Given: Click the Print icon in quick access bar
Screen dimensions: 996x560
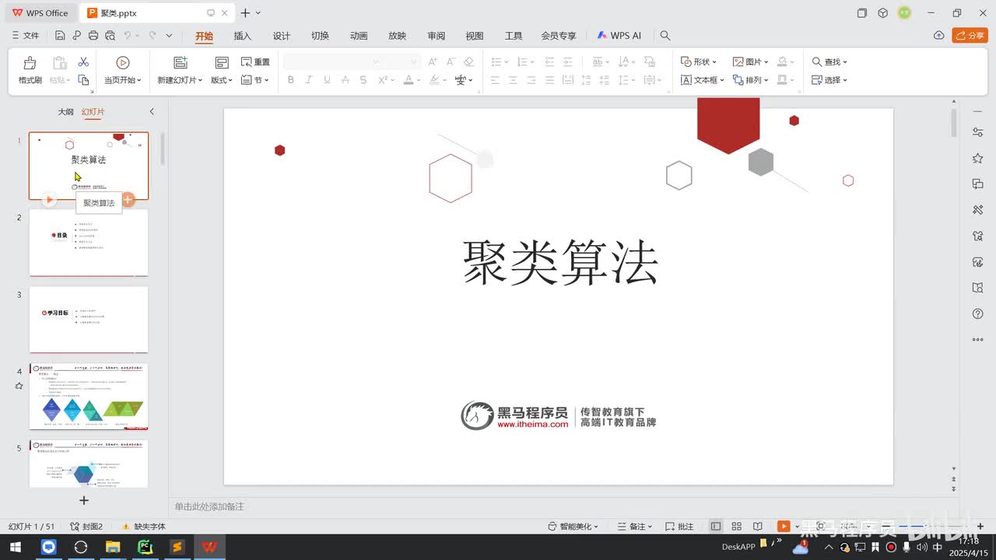Looking at the screenshot, I should point(93,36).
